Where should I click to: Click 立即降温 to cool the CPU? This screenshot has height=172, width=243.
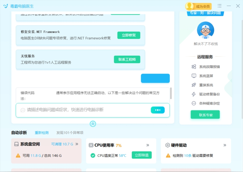tap(142, 155)
